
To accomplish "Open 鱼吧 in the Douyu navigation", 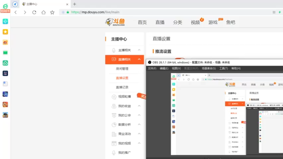I will click(x=231, y=22).
